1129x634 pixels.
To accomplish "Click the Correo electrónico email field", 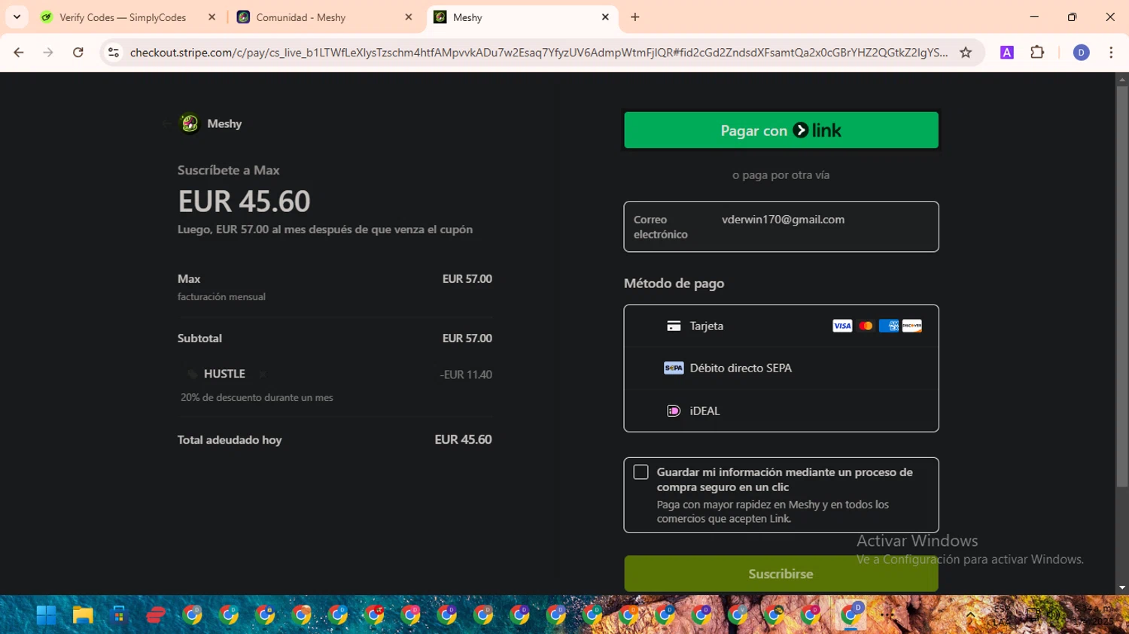I will [x=781, y=226].
